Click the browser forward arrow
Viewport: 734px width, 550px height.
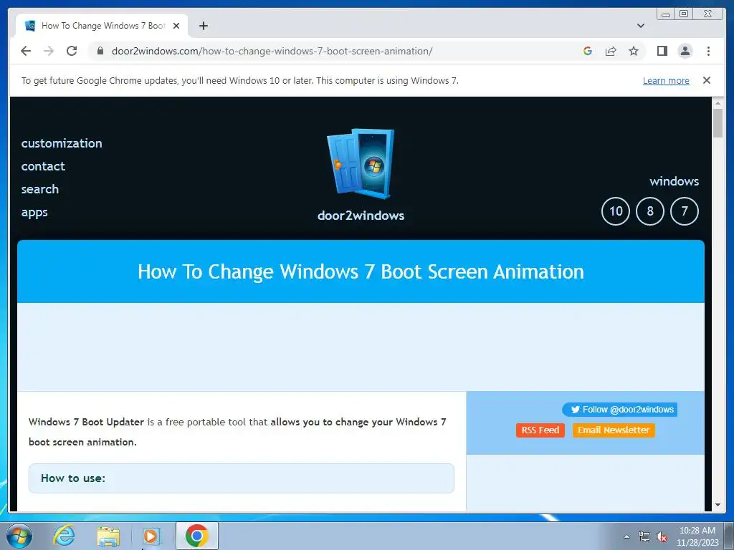49,51
